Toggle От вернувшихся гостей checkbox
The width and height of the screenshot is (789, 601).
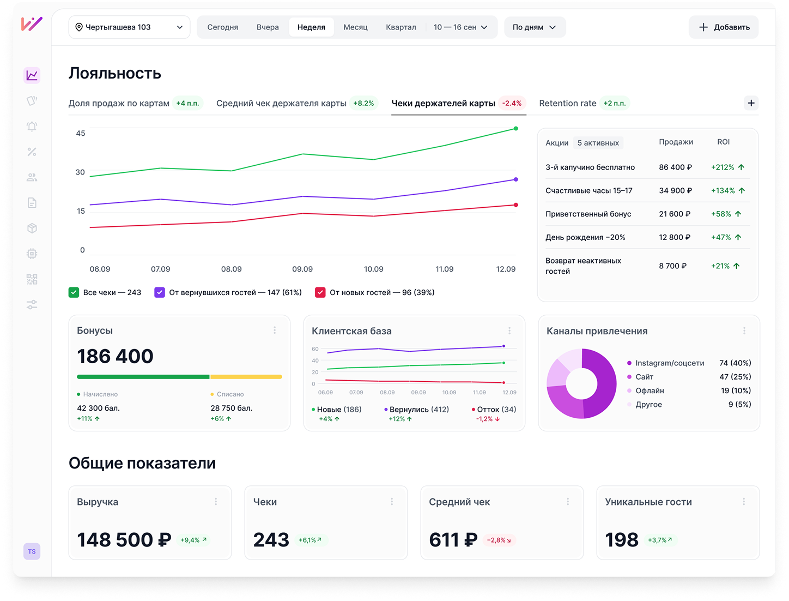tap(160, 292)
